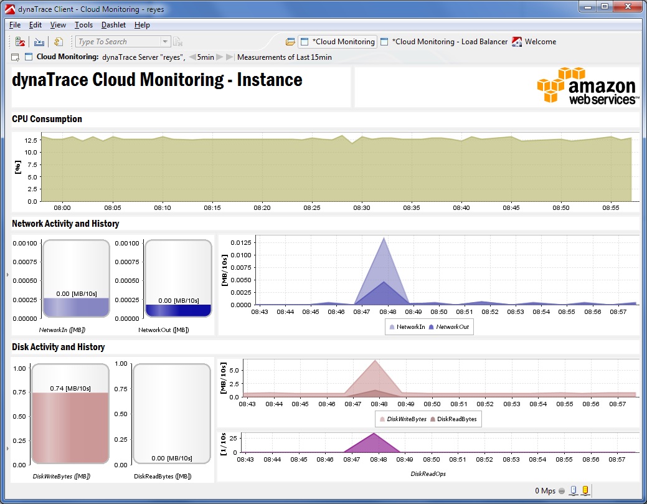Click the 0 Mps status bar text

point(545,491)
